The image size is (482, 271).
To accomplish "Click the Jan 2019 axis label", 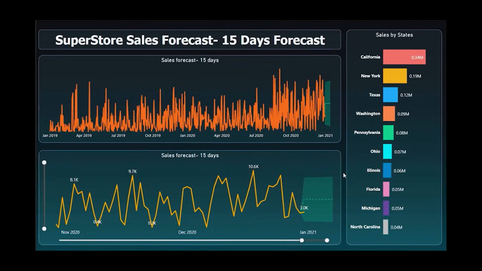I will click(x=50, y=135).
